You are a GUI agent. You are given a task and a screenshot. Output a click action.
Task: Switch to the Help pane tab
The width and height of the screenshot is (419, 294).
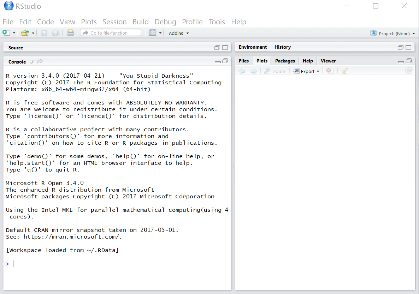[x=308, y=61]
